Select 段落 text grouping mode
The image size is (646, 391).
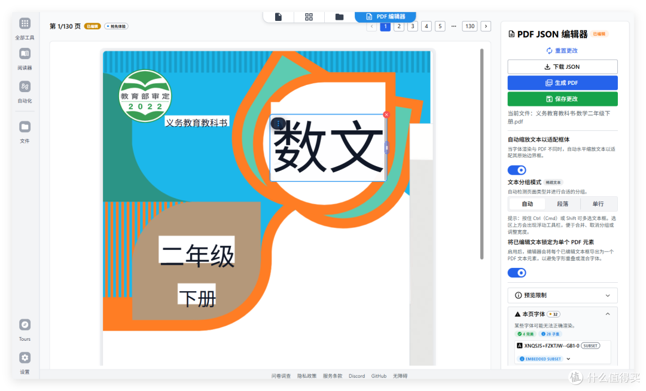click(x=562, y=204)
